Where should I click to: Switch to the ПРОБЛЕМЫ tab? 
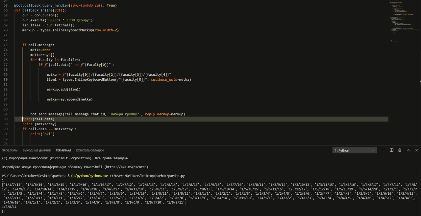(10, 150)
